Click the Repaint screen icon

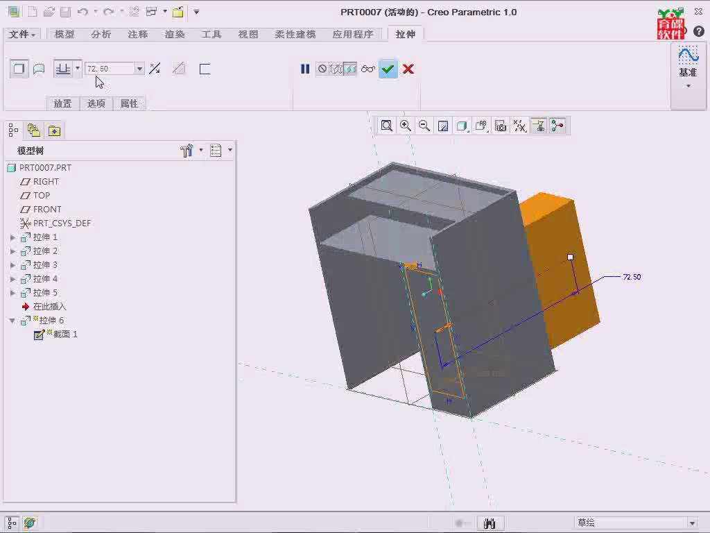point(443,126)
